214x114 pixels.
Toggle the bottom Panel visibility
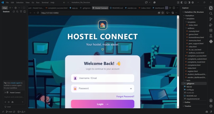point(185,2)
